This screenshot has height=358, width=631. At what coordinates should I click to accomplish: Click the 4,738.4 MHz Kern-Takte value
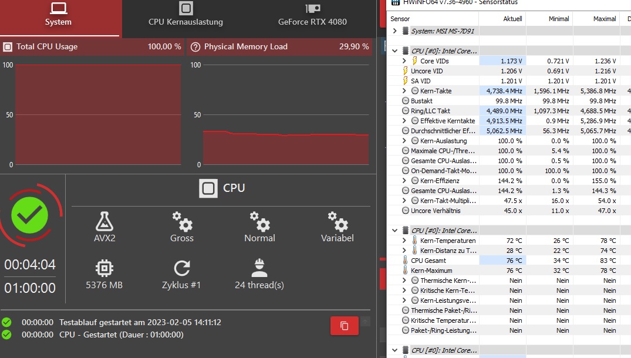(x=504, y=91)
